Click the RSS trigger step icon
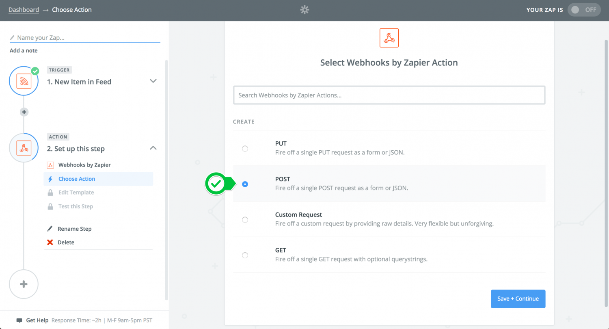The height and width of the screenshot is (329, 609). point(24,81)
